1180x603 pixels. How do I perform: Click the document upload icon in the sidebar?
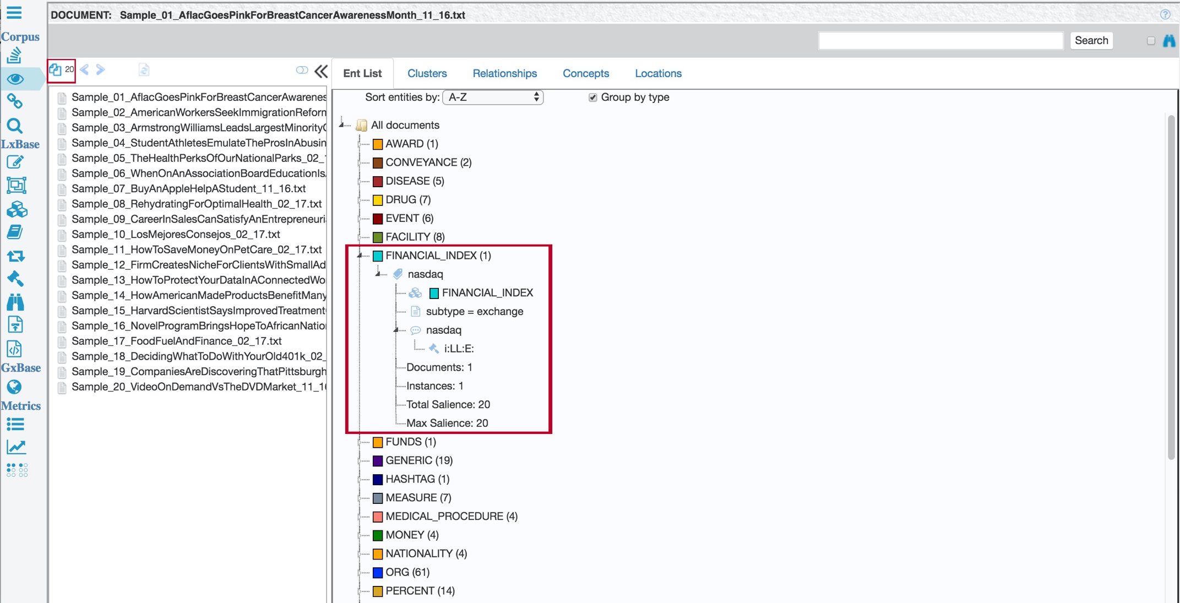pos(17,324)
